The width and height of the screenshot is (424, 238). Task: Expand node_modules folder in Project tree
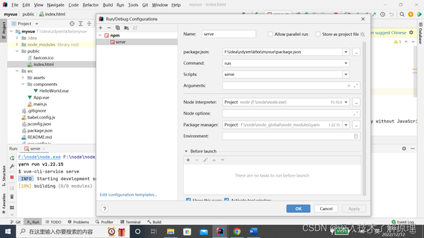[x=17, y=44]
